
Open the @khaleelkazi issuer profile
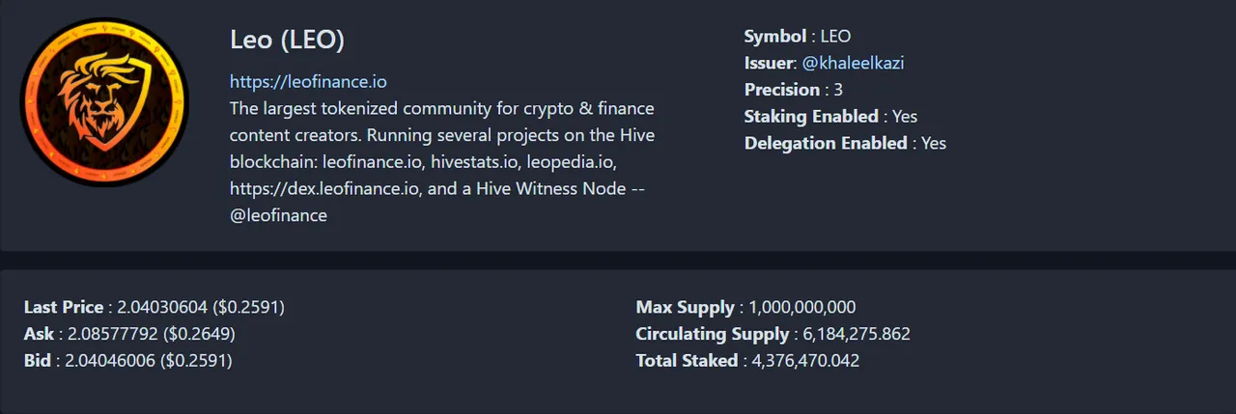click(853, 63)
